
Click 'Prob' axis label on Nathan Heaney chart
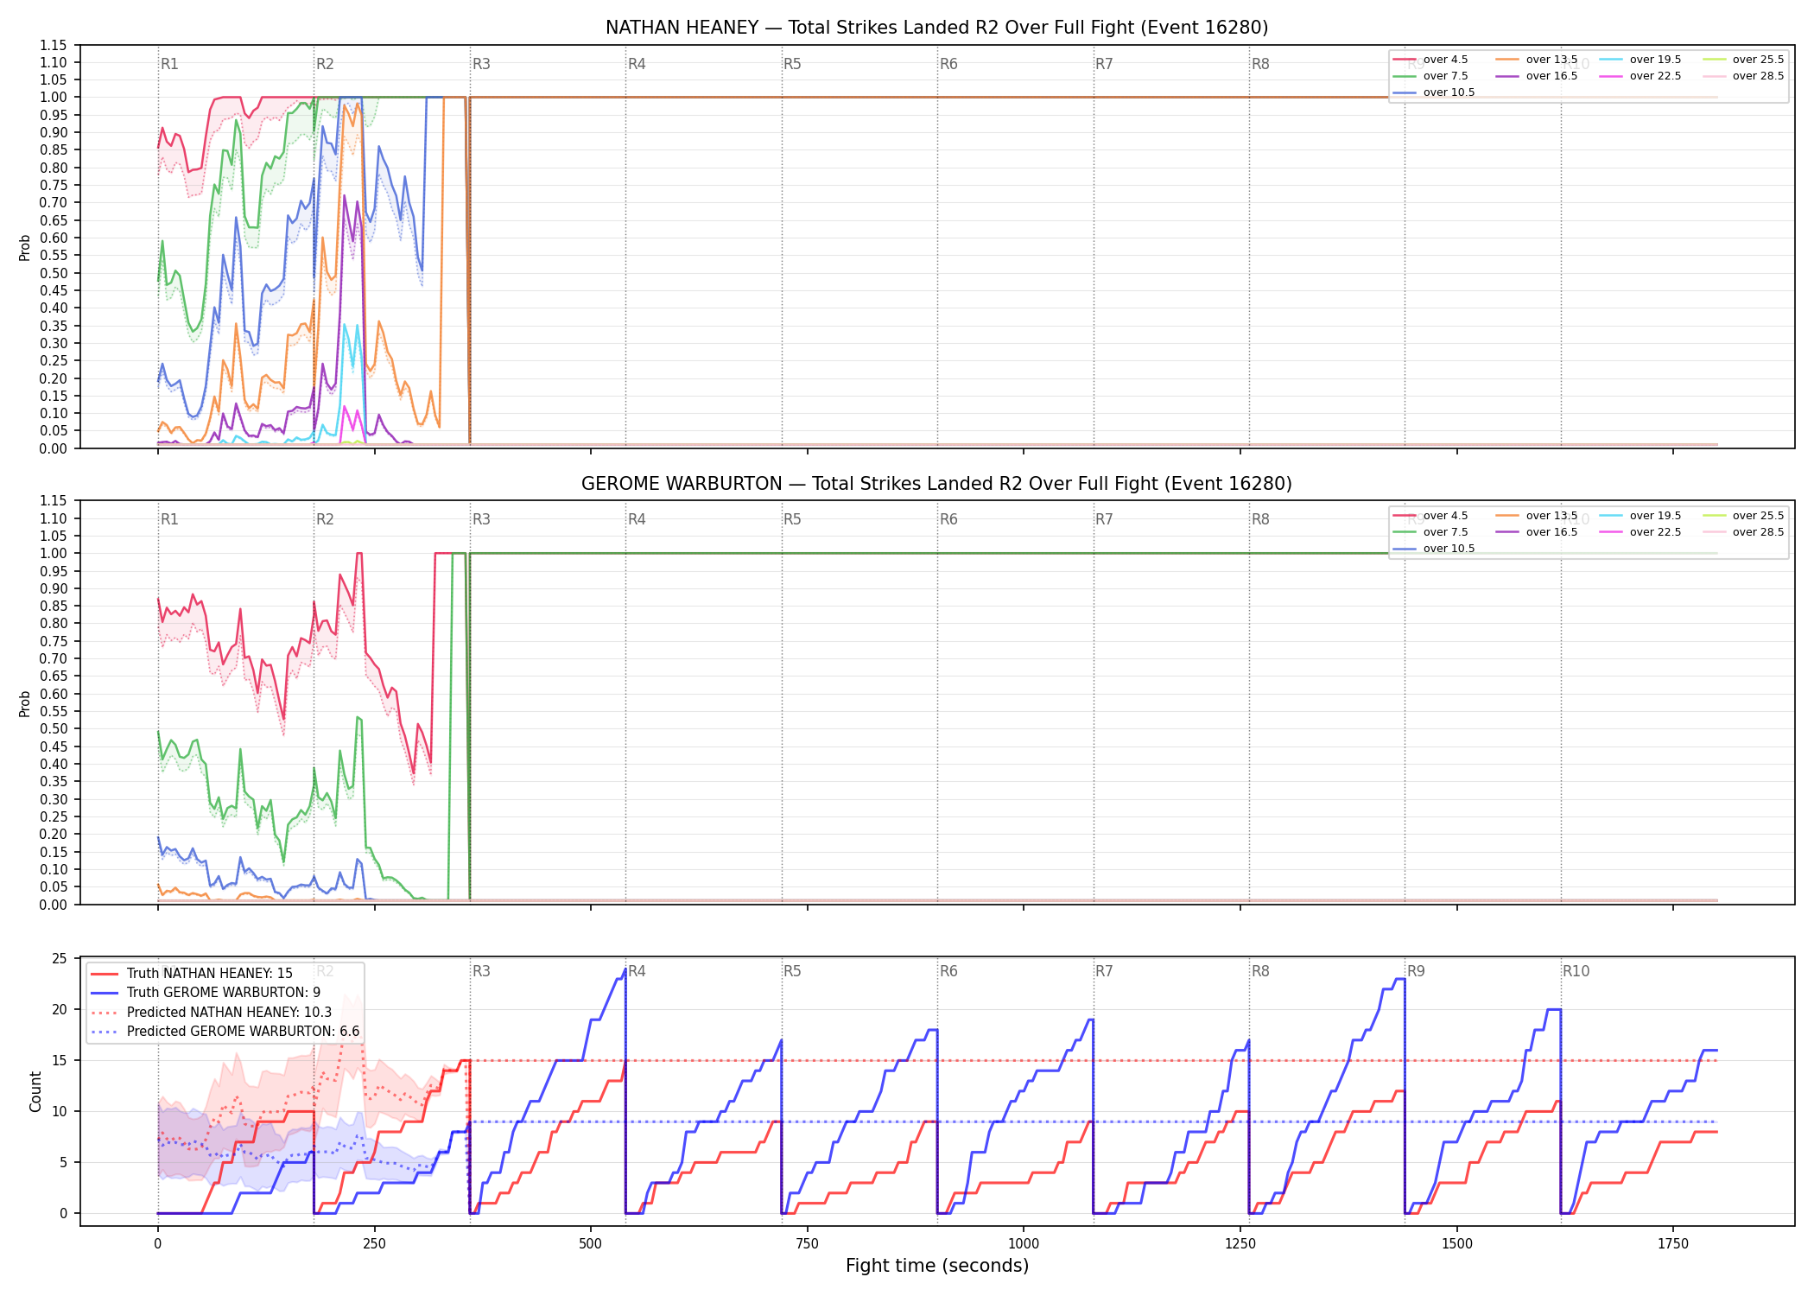pos(25,248)
